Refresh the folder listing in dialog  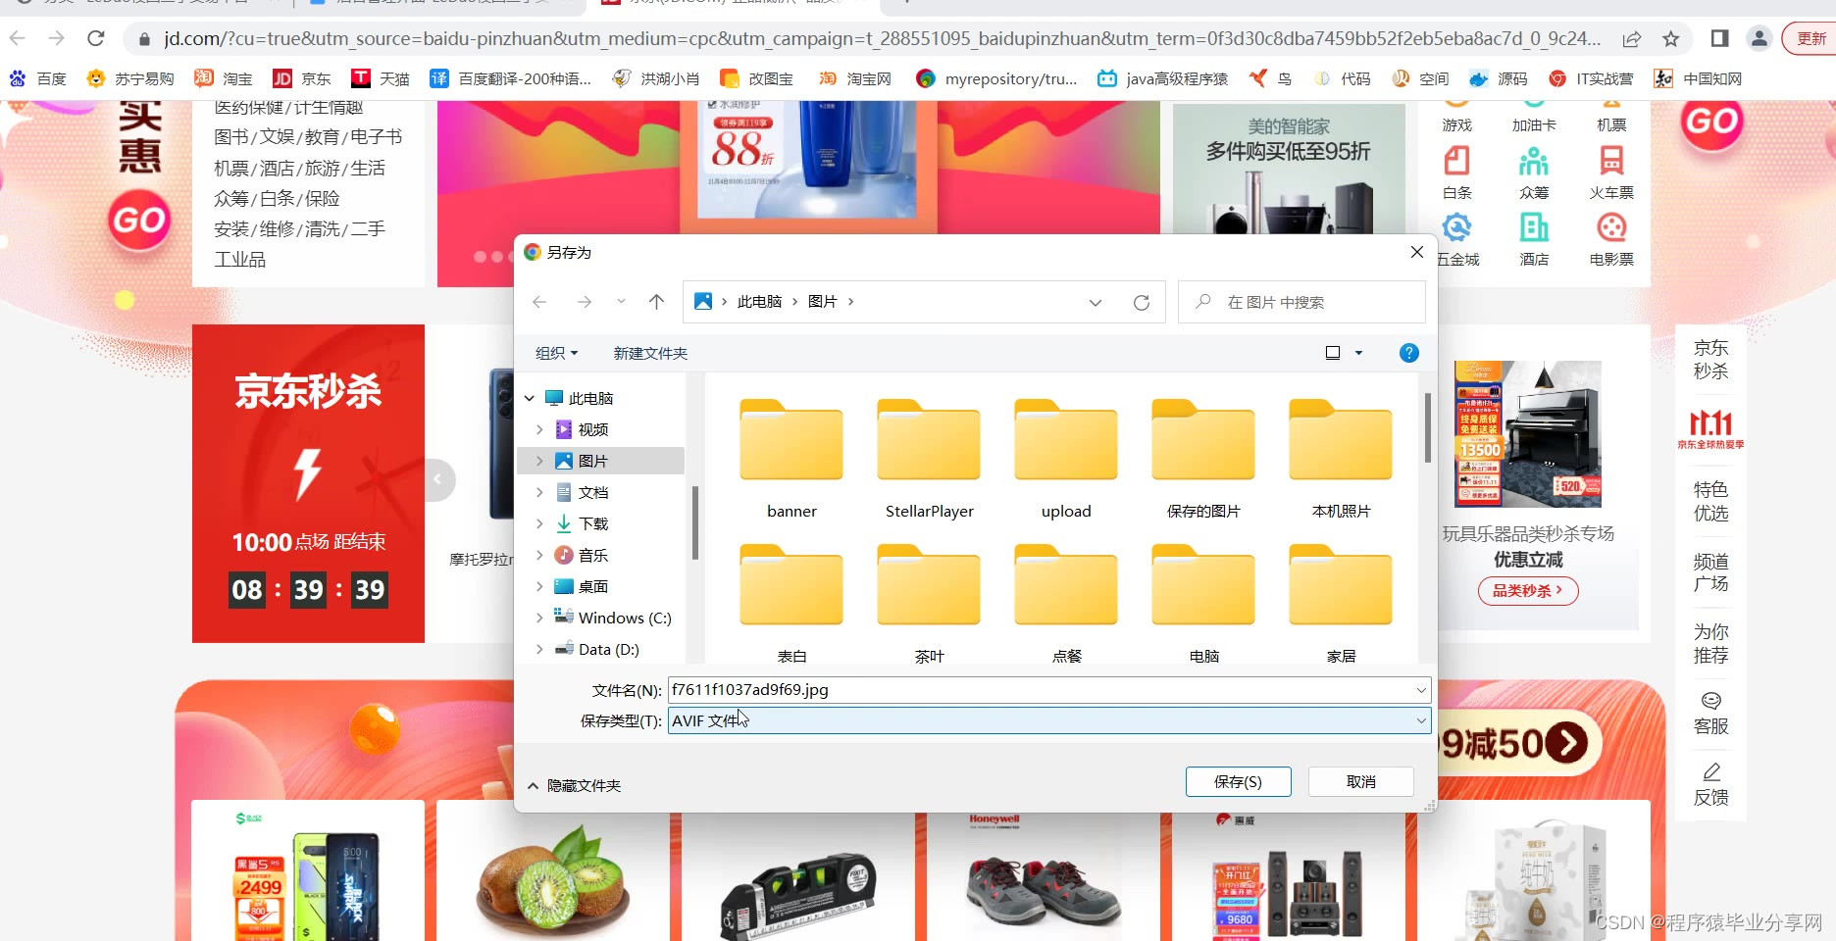[x=1142, y=302]
